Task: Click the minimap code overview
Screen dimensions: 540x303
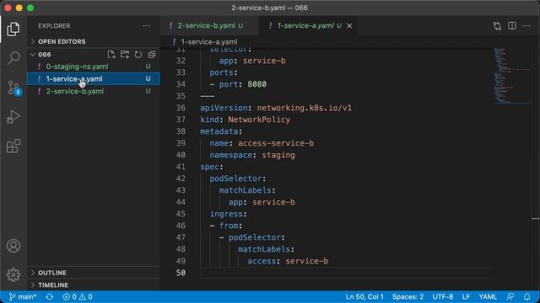Action: coord(512,77)
